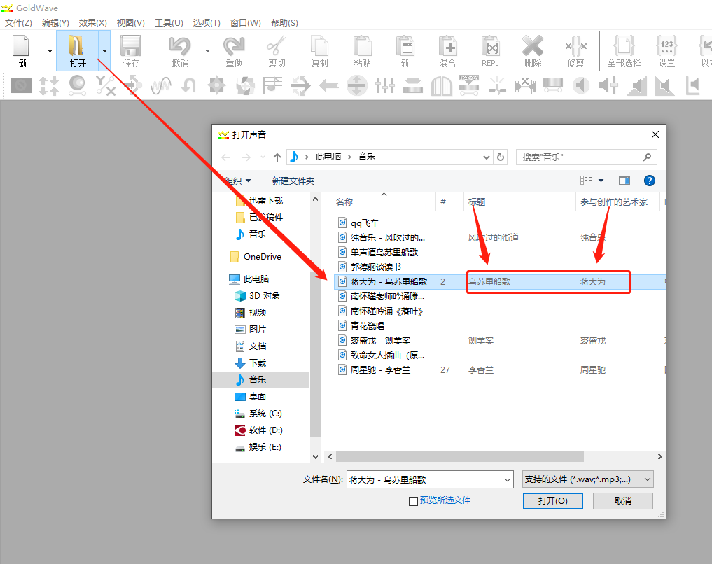Select the file 单声道乌苏里船歌
712x564 pixels.
(x=384, y=253)
